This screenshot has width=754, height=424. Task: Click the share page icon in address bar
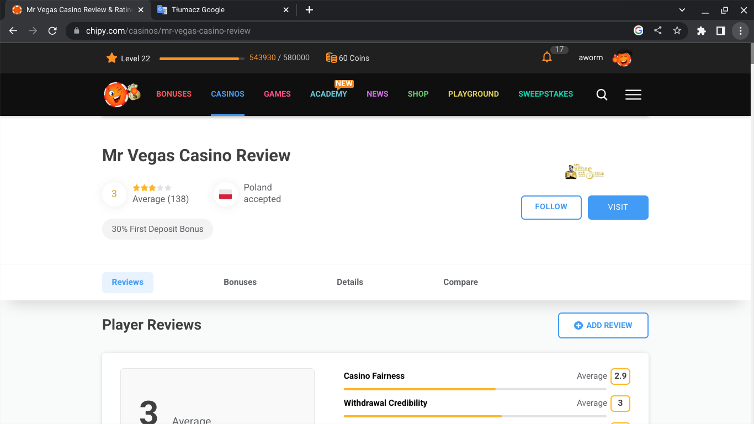click(658, 31)
